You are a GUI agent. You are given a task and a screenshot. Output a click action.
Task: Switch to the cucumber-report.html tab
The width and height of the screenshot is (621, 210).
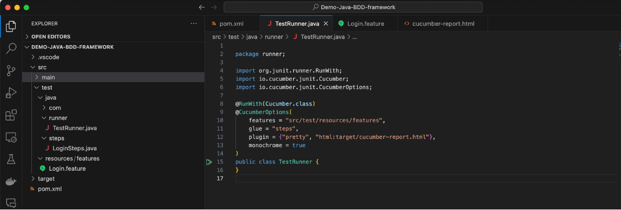[x=443, y=24]
